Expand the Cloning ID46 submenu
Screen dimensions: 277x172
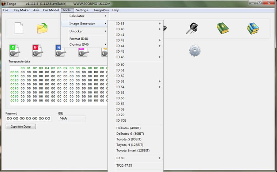pos(84,44)
